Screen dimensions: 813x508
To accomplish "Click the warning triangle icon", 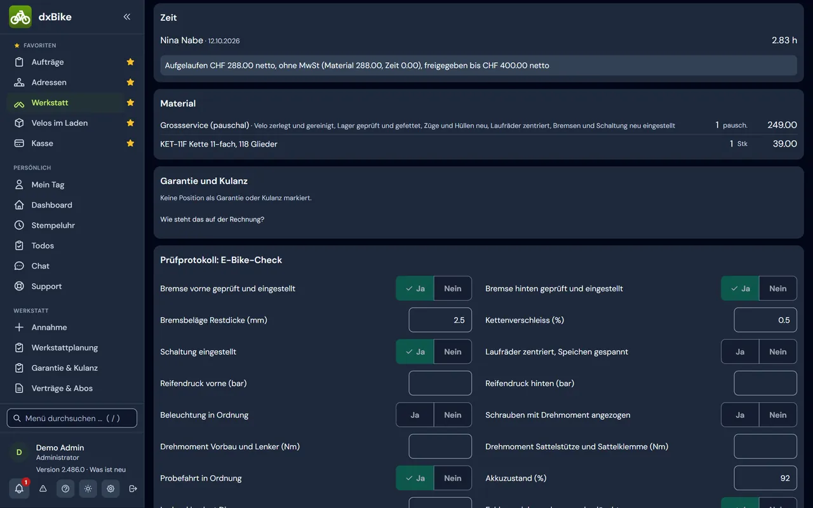I will click(x=43, y=488).
